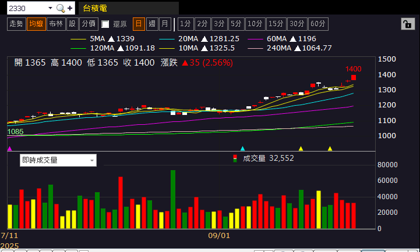Viewport: 420px width, 252px height.
Task: Switch to 60分 minute chart
Action: pos(318,24)
